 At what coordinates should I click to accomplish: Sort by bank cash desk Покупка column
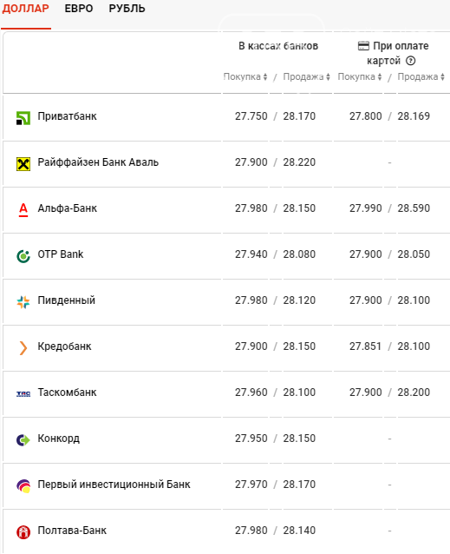tap(245, 76)
